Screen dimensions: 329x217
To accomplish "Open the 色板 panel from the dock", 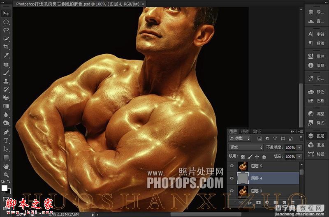I will [316, 101].
